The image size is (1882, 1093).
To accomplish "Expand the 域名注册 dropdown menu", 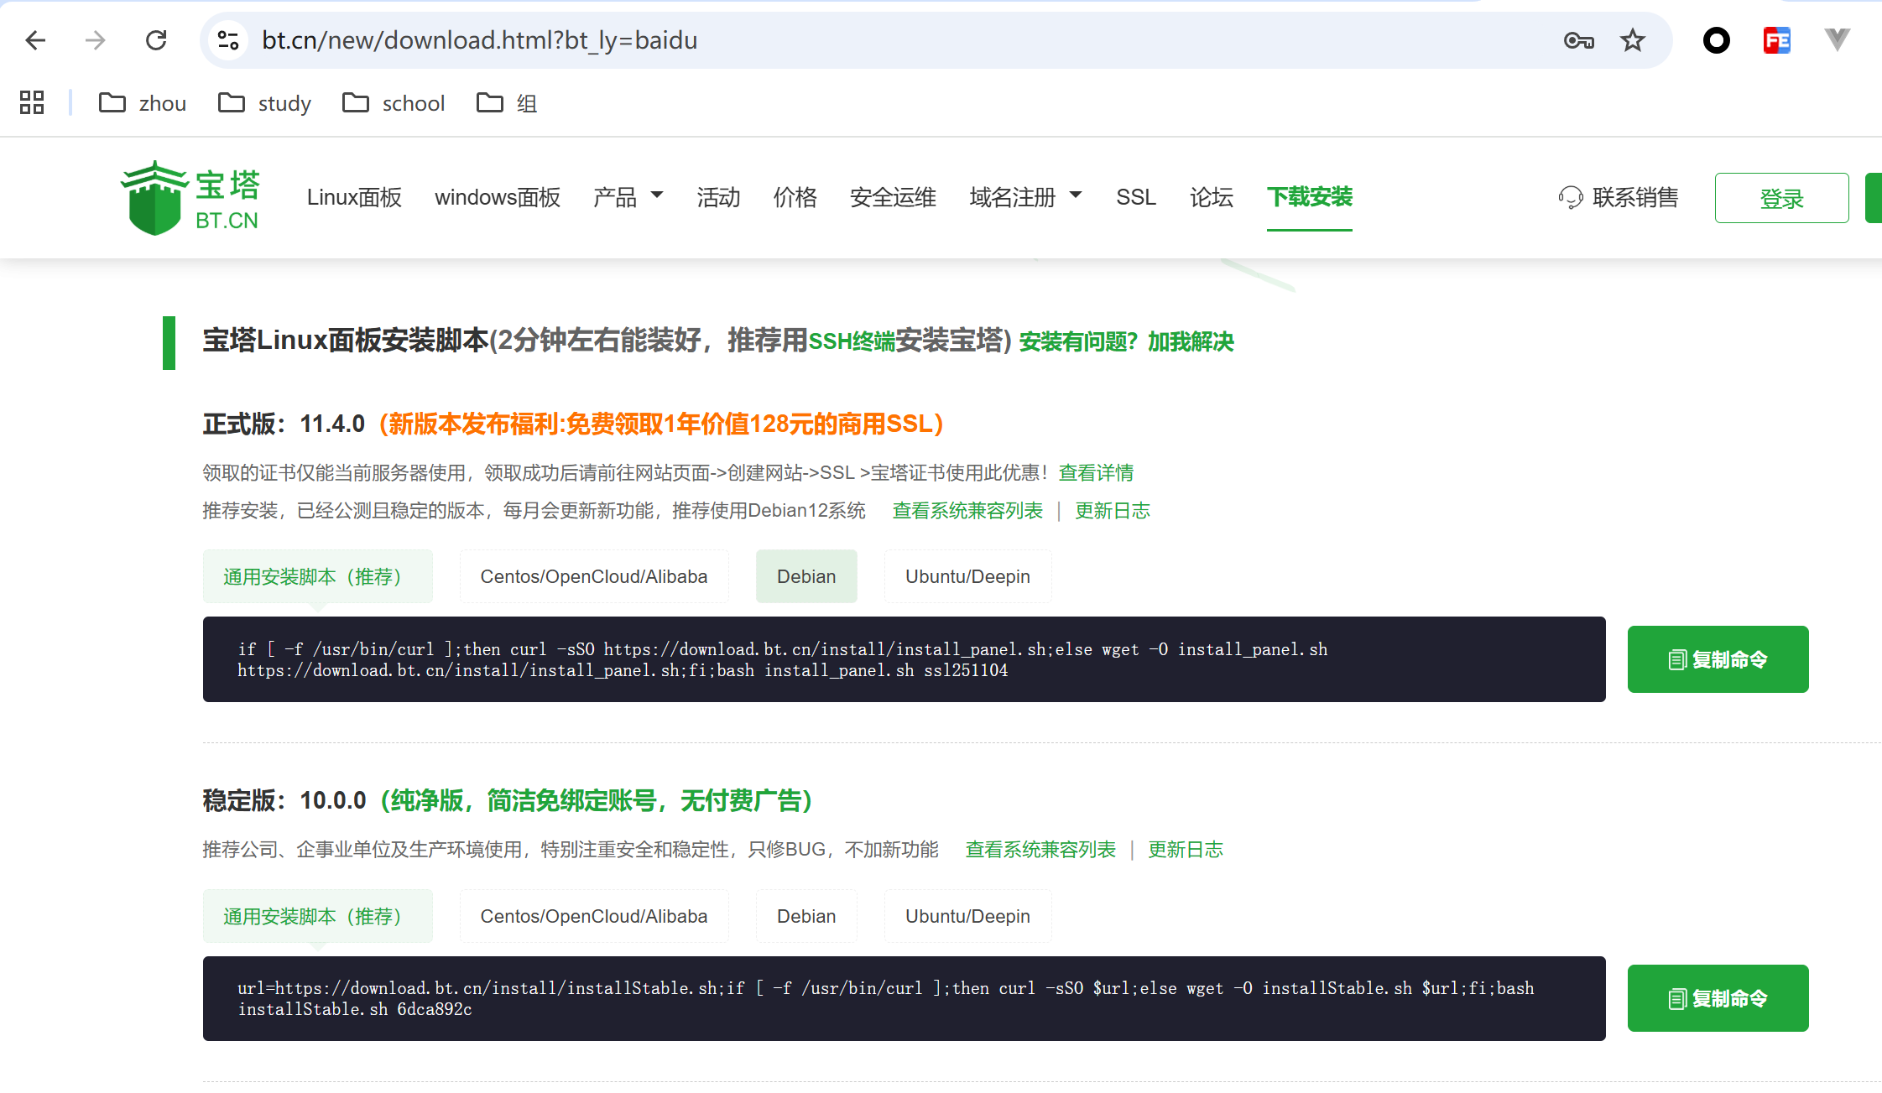I will pos(1024,197).
